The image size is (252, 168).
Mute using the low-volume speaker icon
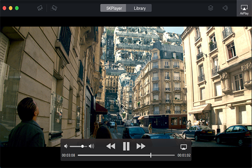coord(66,146)
